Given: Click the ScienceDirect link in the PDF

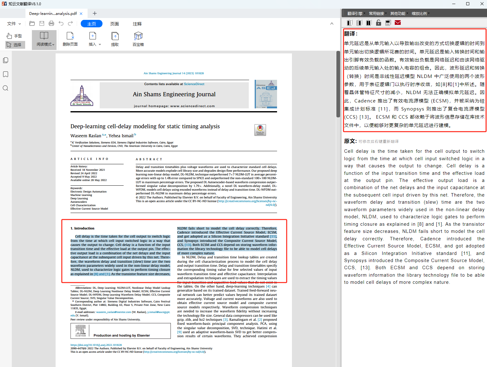Looking at the screenshot, I should pos(194,84).
